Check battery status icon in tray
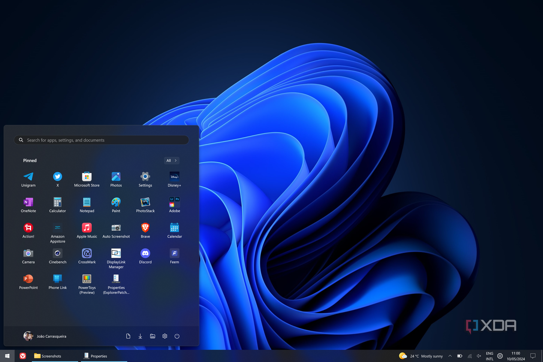The height and width of the screenshot is (362, 543). 460,356
